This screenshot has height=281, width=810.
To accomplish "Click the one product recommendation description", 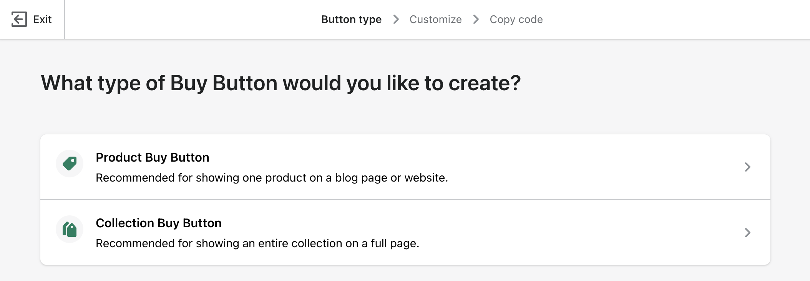I will [x=272, y=178].
